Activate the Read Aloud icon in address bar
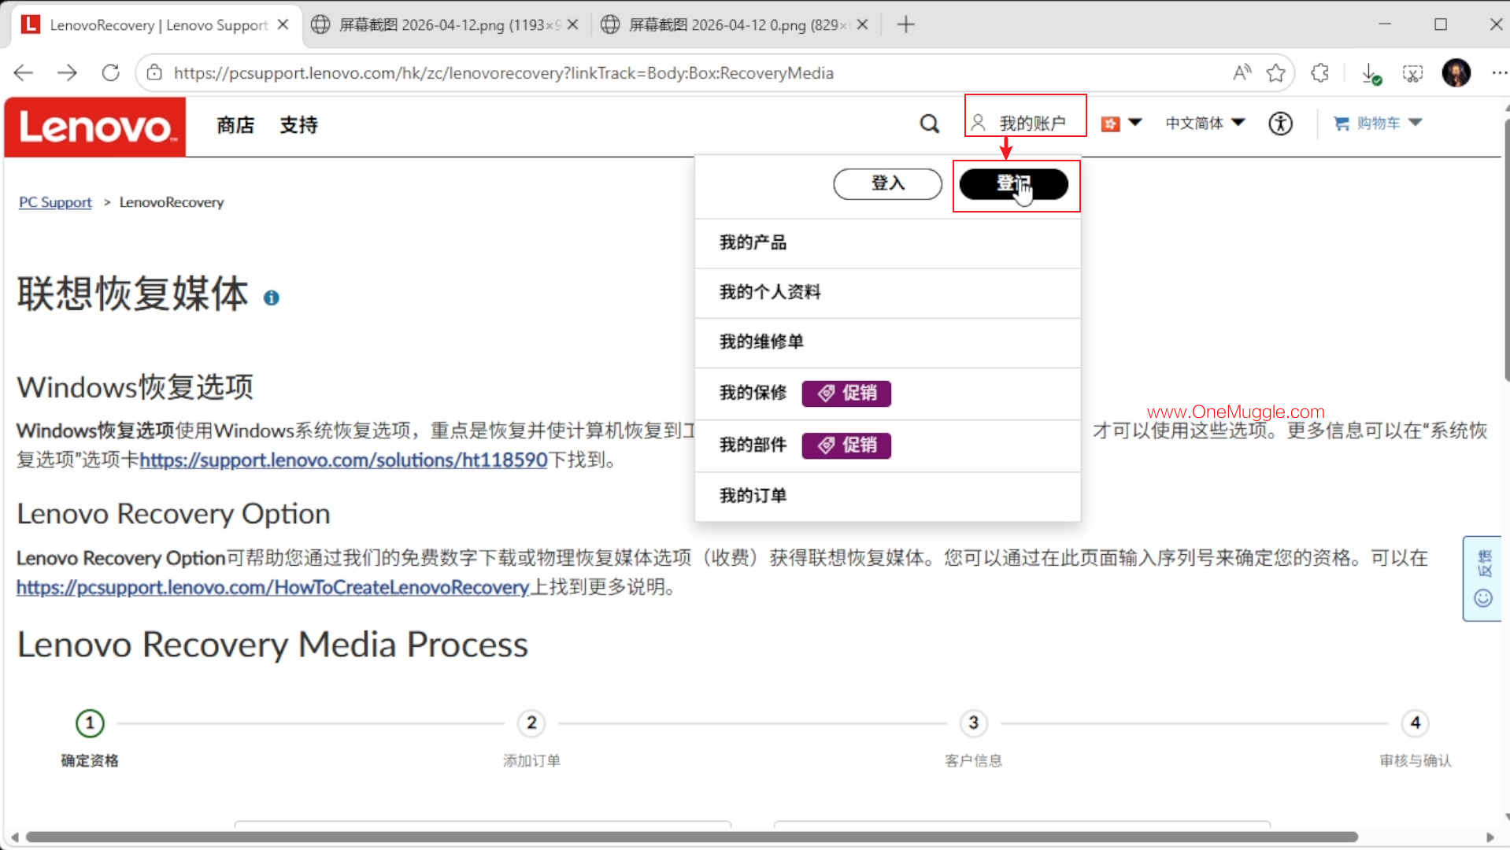 tap(1242, 73)
